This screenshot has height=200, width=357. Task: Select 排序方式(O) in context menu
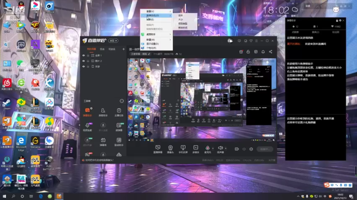click(157, 16)
